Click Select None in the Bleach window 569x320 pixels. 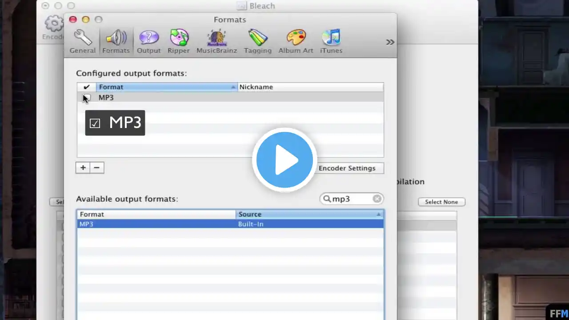coord(441,202)
